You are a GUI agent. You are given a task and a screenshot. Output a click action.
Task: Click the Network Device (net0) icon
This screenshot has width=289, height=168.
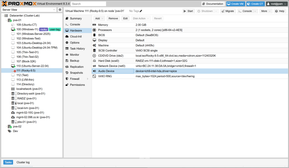[95, 66]
